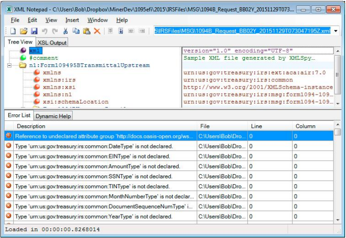346x238 pixels.
Task: Click the Undo toolbar icon
Action: coord(44,31)
